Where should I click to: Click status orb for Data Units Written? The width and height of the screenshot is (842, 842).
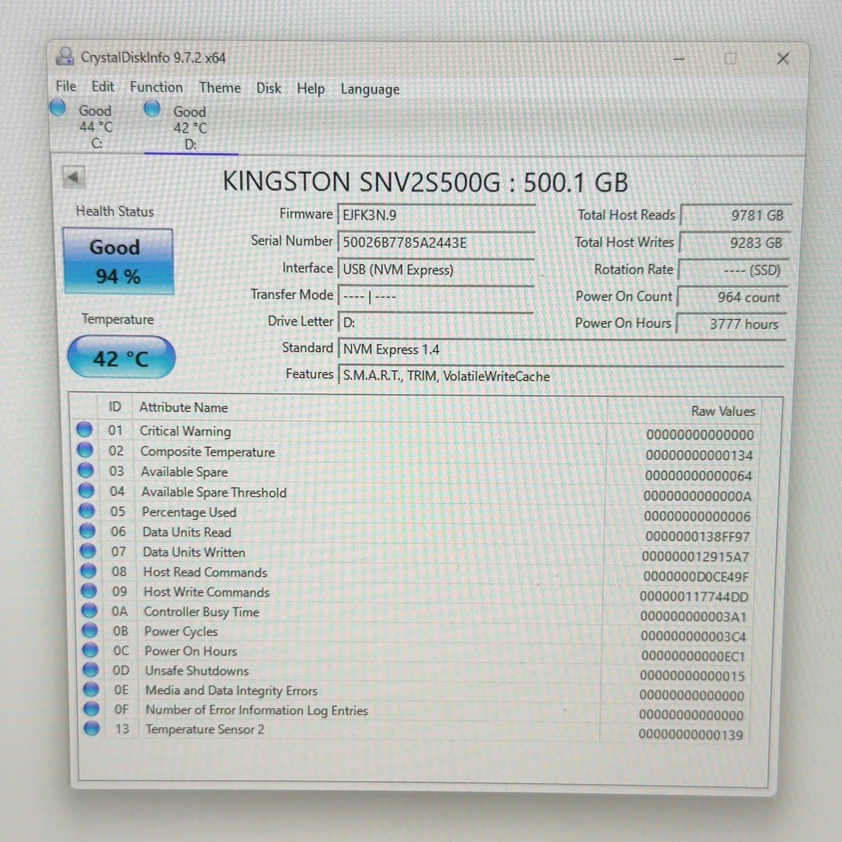88,551
